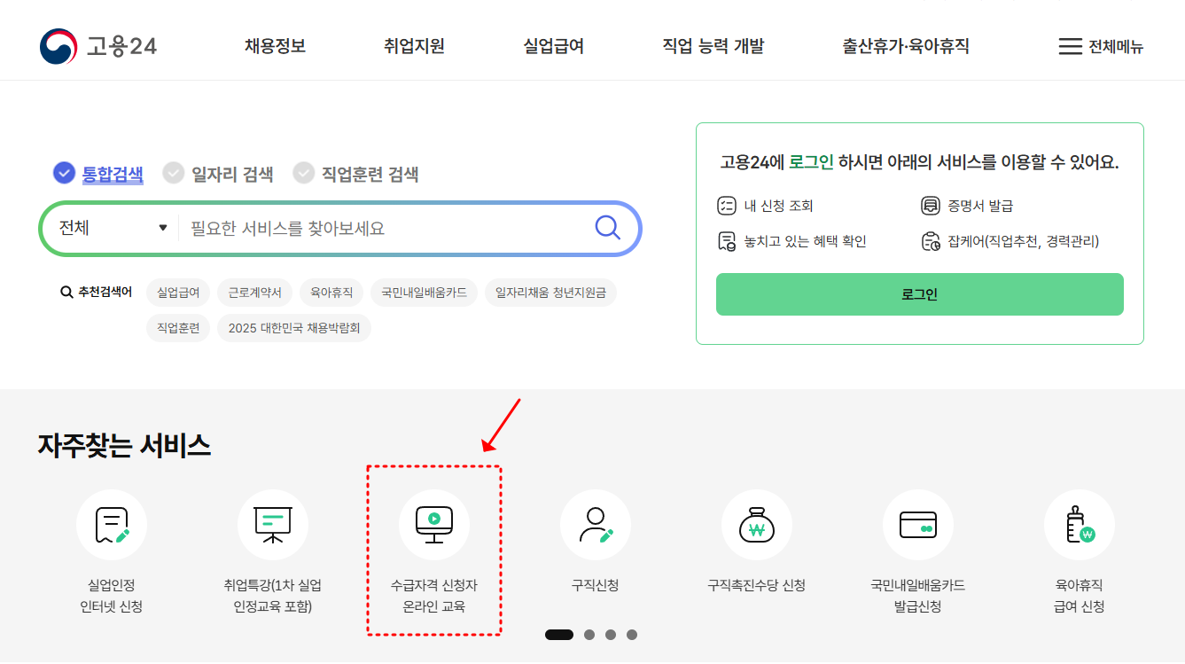The image size is (1185, 664).
Task: Select the 실업인정 인터넷 신청 icon
Action: (112, 524)
